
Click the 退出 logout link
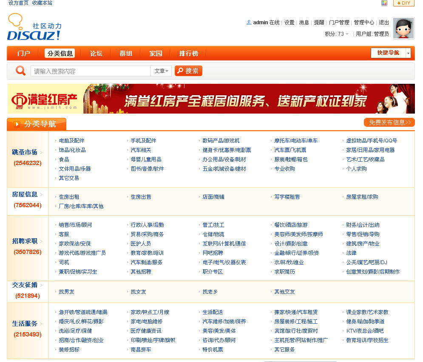pos(384,23)
